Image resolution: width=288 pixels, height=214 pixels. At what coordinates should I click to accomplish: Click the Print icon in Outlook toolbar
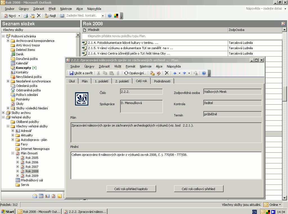click(26, 16)
